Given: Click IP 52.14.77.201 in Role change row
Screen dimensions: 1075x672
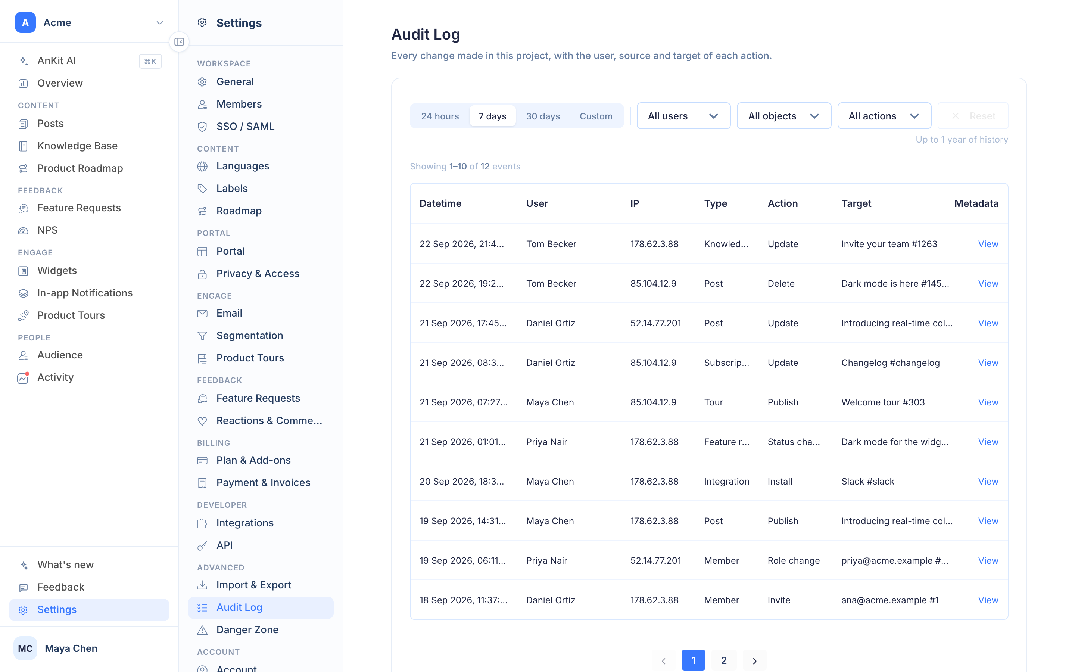Looking at the screenshot, I should (x=655, y=560).
